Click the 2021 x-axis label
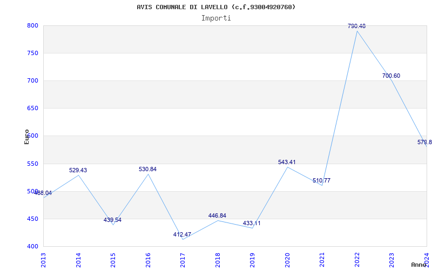This screenshot has width=432, height=270. pyautogui.click(x=322, y=260)
